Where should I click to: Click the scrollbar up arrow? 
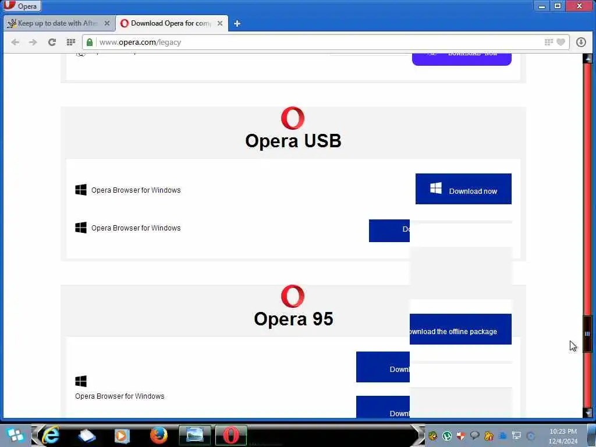(x=588, y=59)
